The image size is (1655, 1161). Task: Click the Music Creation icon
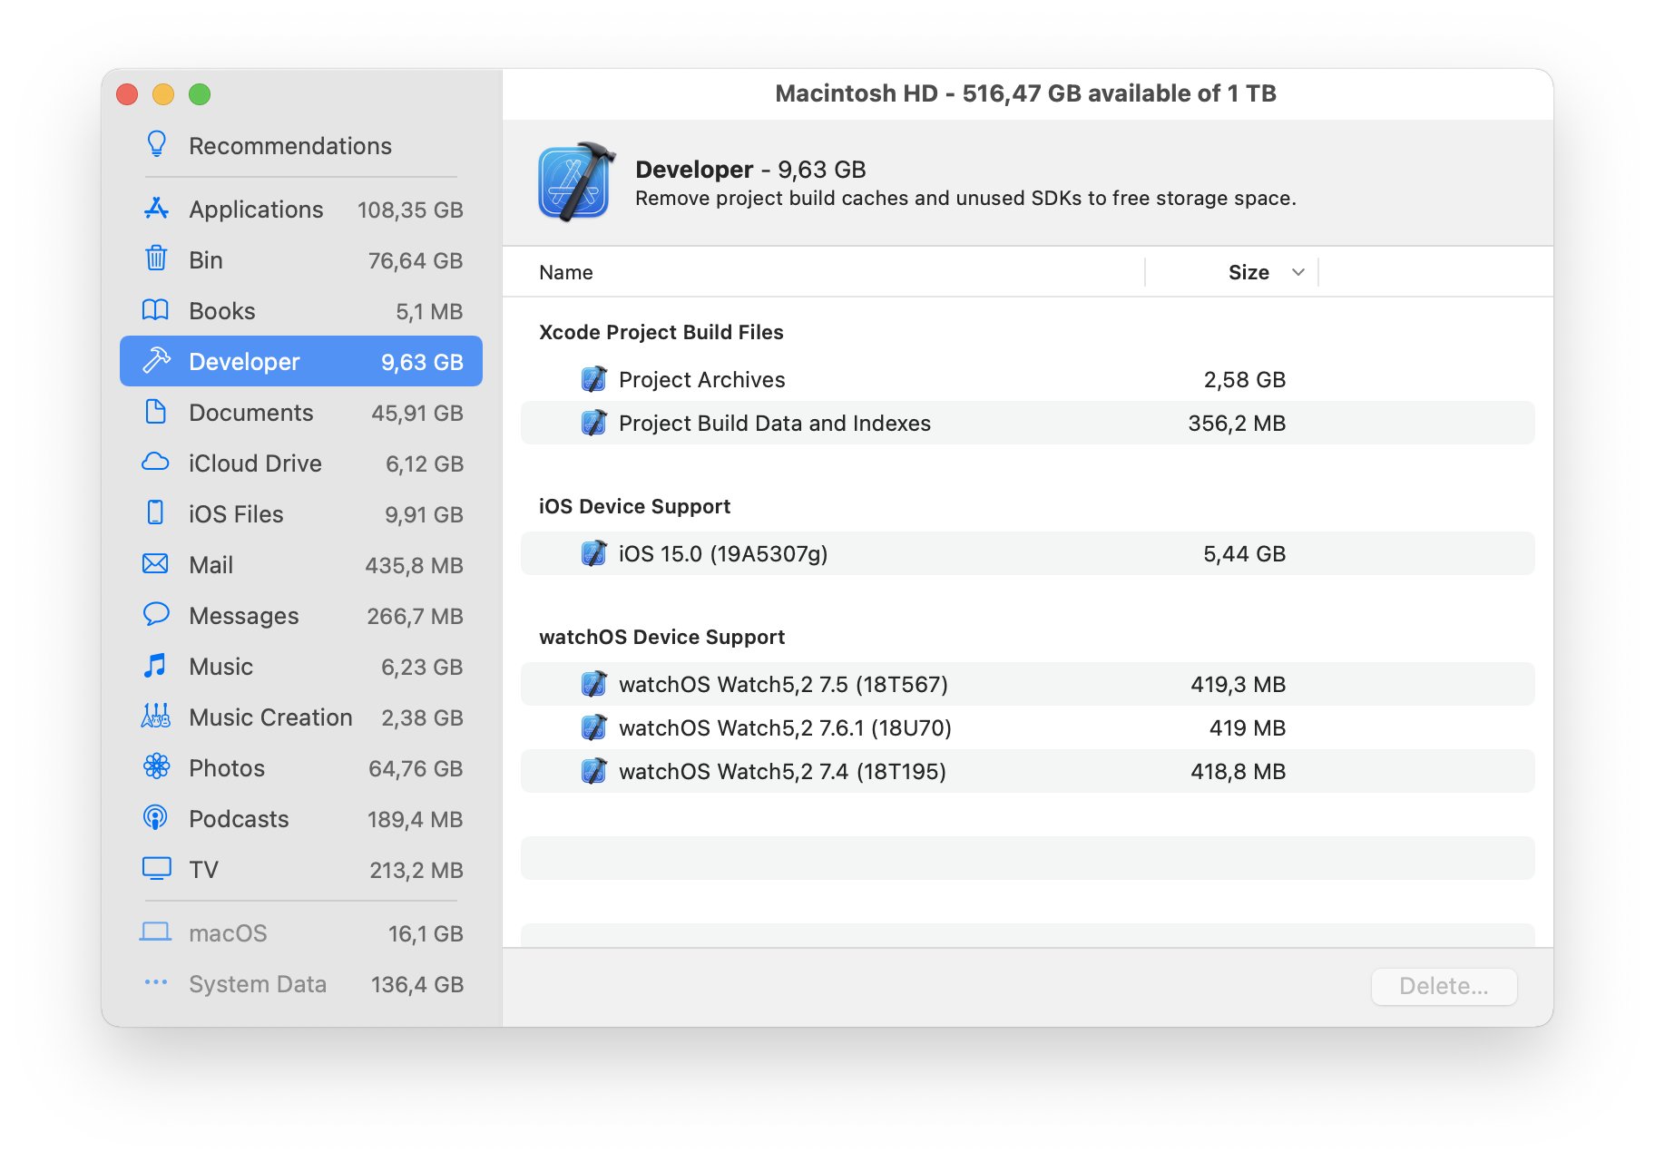tap(156, 717)
